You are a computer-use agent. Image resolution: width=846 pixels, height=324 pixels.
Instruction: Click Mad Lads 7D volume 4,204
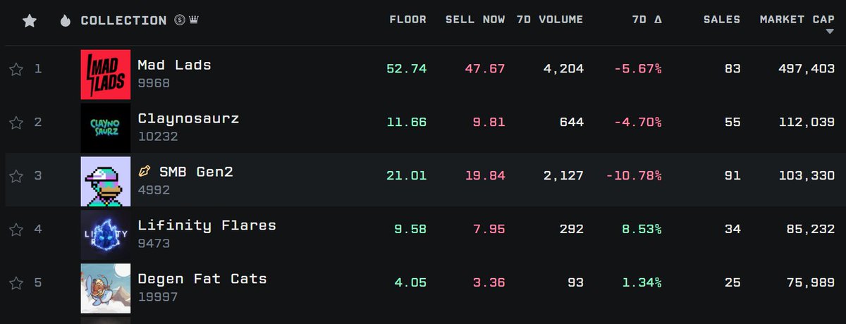pos(563,69)
